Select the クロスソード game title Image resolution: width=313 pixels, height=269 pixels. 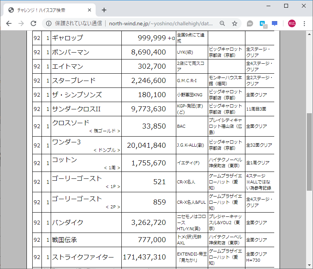pyautogui.click(x=70, y=123)
